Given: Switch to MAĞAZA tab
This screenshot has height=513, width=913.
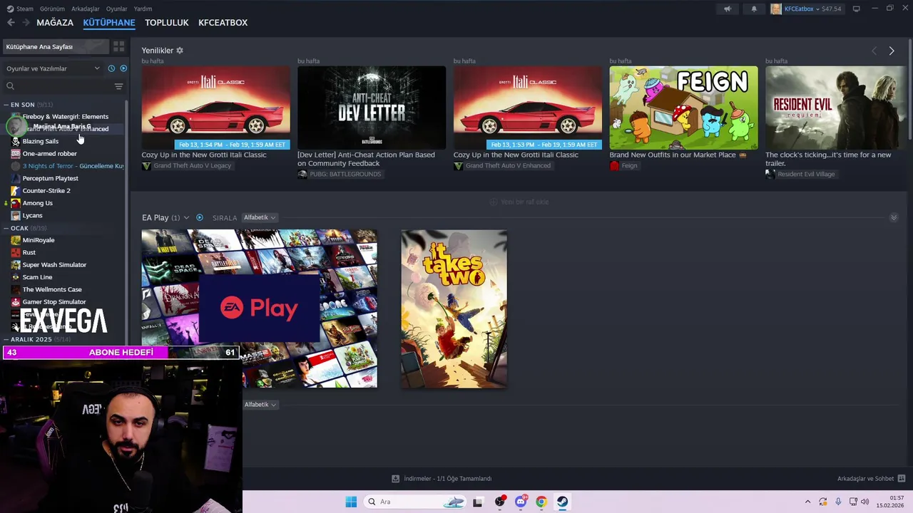Looking at the screenshot, I should [x=55, y=23].
